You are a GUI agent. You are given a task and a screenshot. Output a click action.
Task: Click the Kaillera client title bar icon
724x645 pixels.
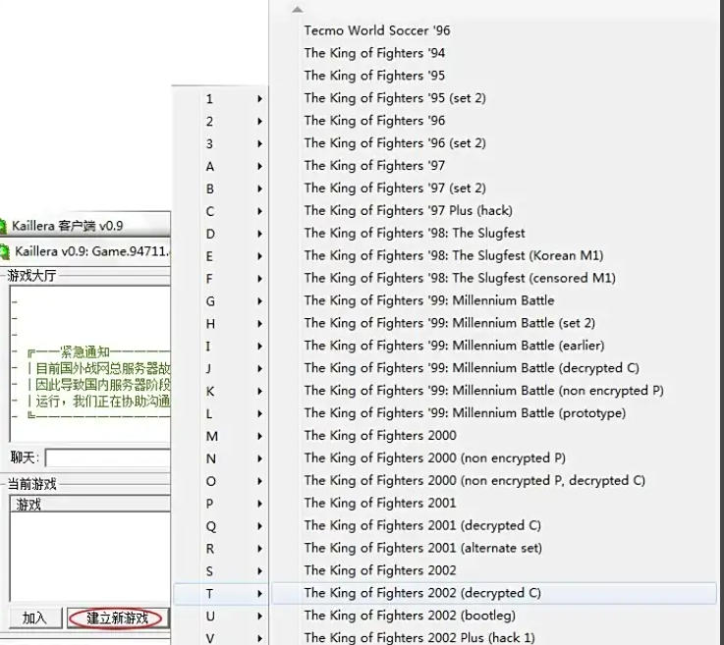[x=3, y=226]
